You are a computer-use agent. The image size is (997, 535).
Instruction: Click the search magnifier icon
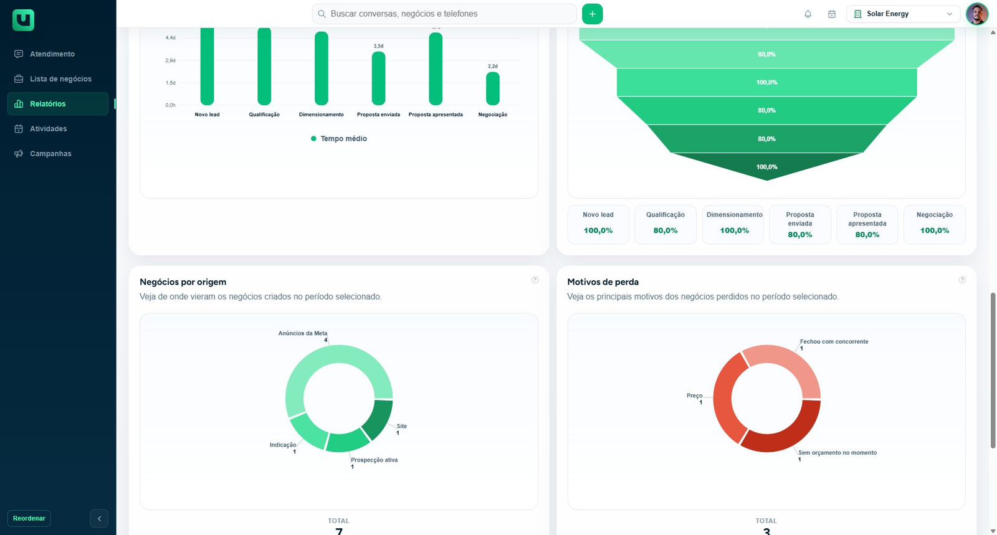[x=322, y=14]
